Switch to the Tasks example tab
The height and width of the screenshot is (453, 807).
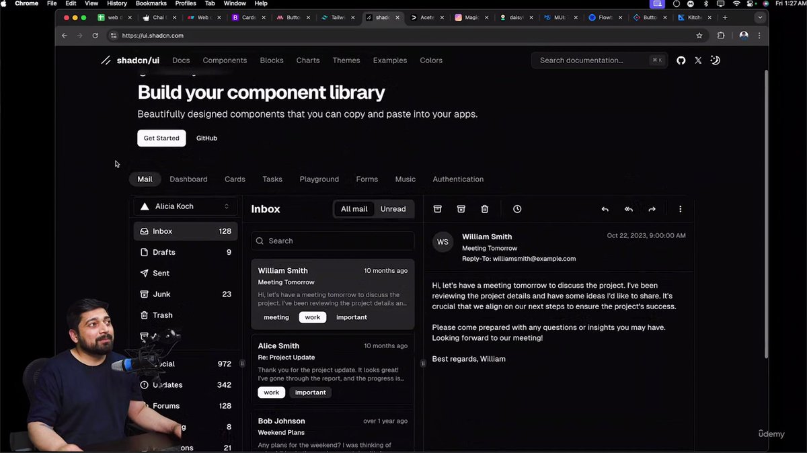pos(272,179)
